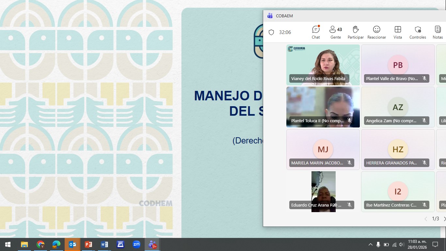Screen dimensions: 446x251
Task: Click muted mic on Angelica Zam tile
Action: pyautogui.click(x=424, y=121)
